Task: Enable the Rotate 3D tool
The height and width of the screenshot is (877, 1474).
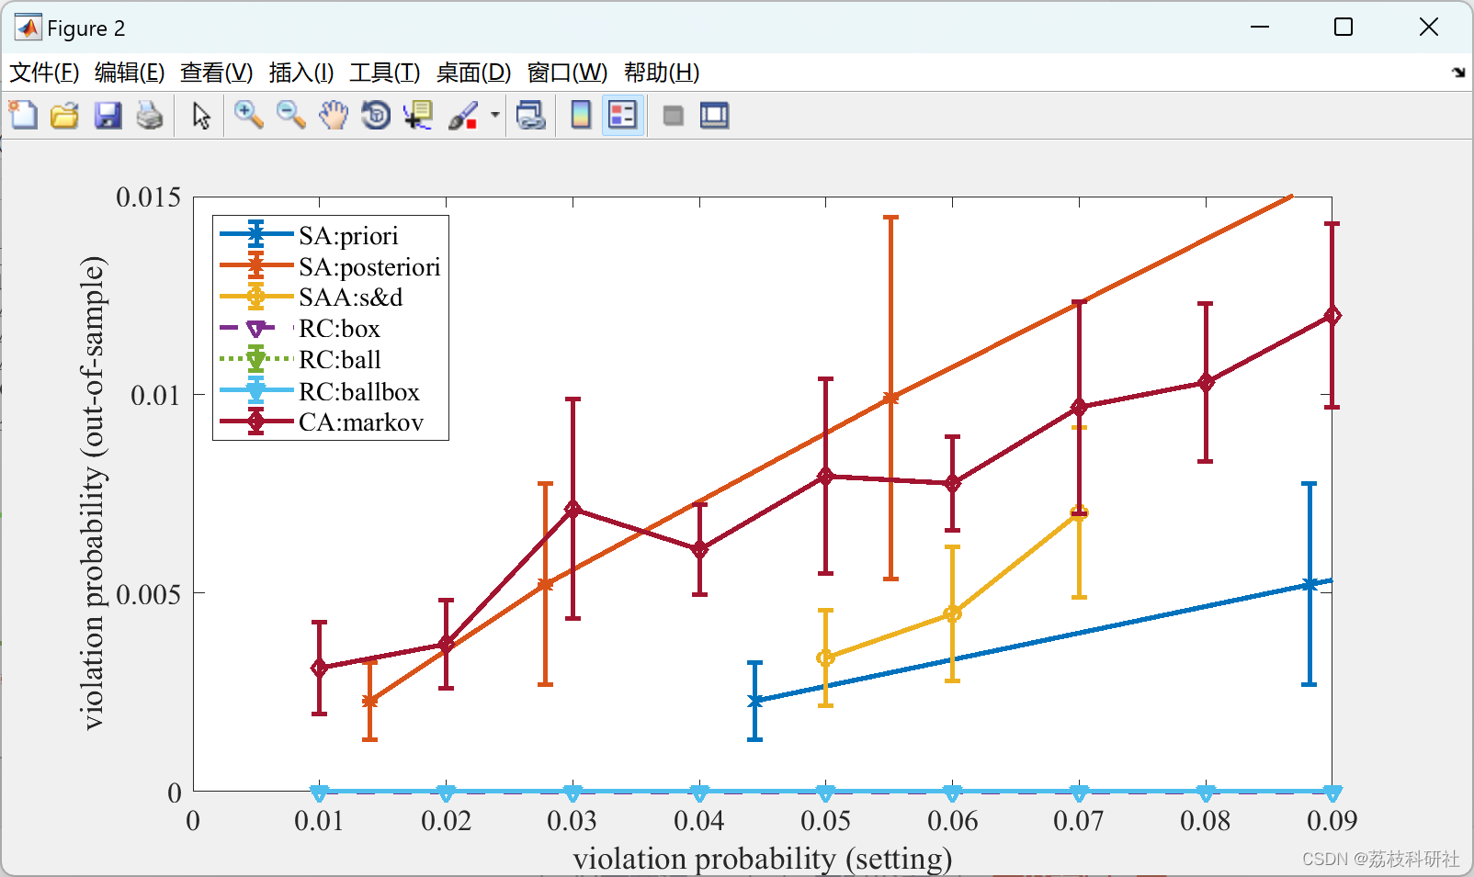Action: [x=375, y=115]
